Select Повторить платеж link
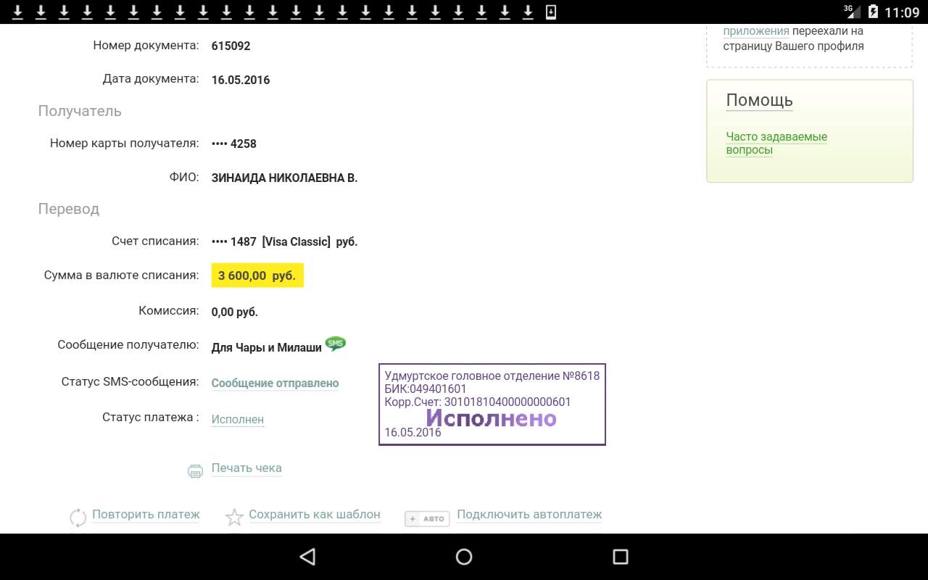This screenshot has height=580, width=928. [x=146, y=515]
